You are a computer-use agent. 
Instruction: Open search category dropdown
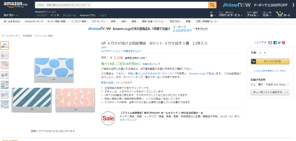63,5
